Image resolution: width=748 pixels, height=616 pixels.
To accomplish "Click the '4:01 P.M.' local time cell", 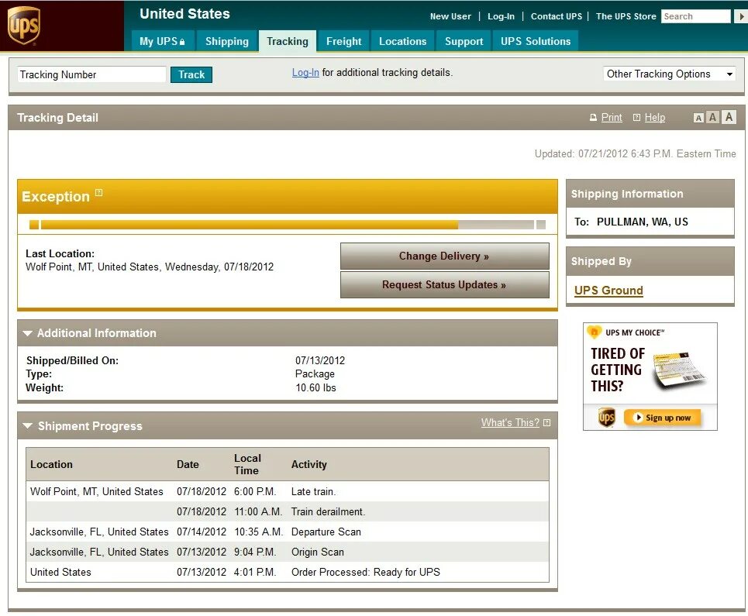I will [x=255, y=572].
